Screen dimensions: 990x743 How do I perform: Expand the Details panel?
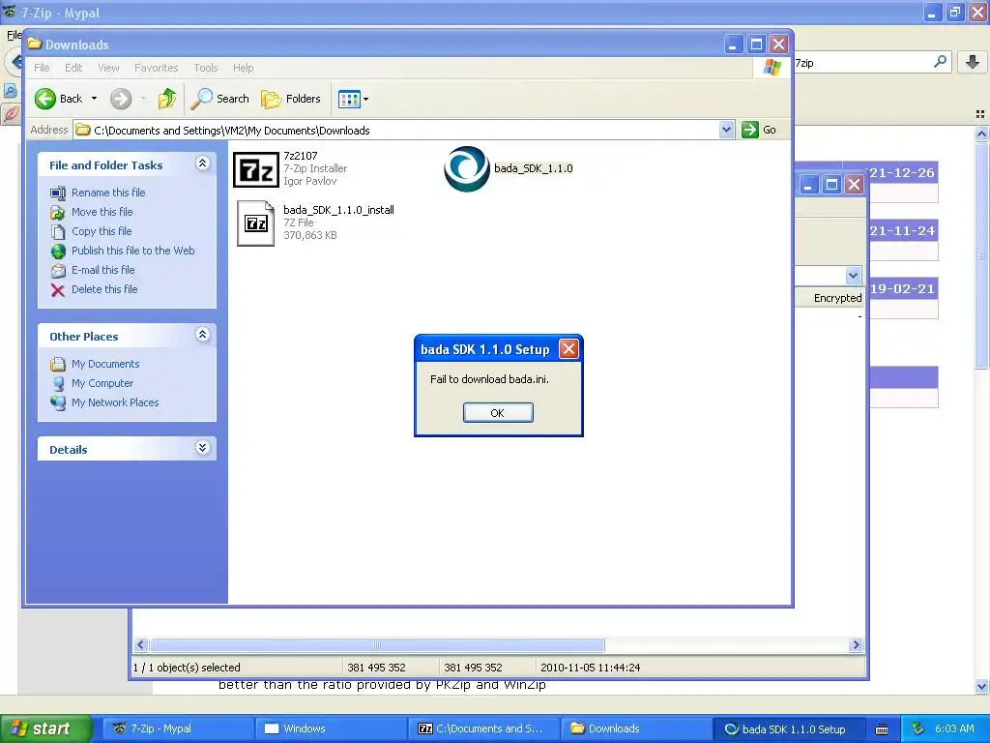click(x=202, y=448)
